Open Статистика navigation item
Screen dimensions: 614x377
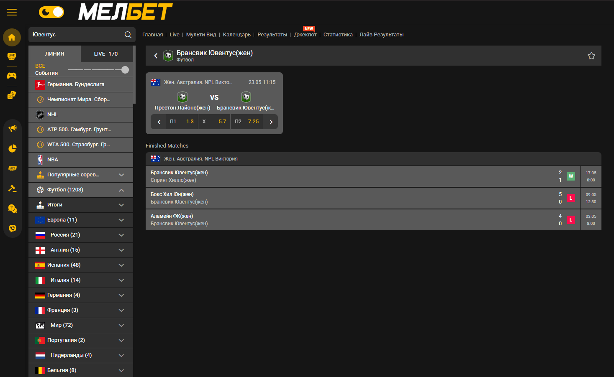(x=338, y=35)
